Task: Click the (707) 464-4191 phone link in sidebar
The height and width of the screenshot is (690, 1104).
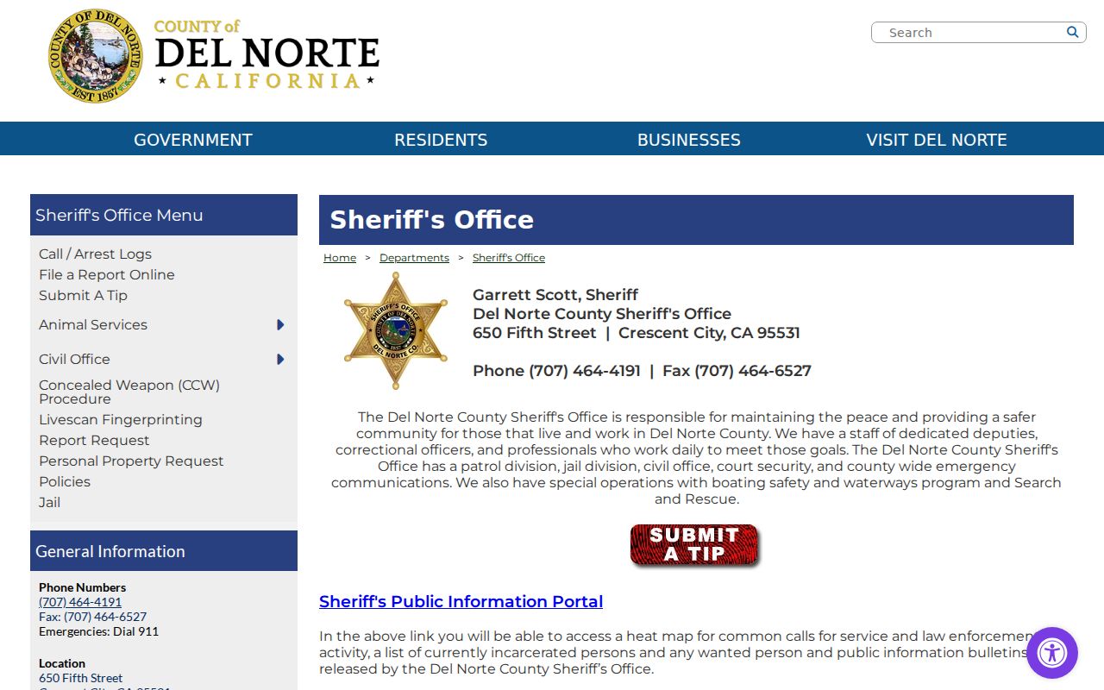Action: click(80, 601)
